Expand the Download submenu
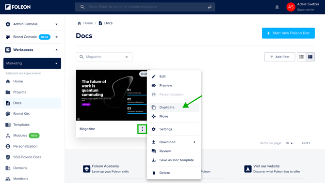Image resolution: width=325 pixels, height=183 pixels. click(x=174, y=142)
